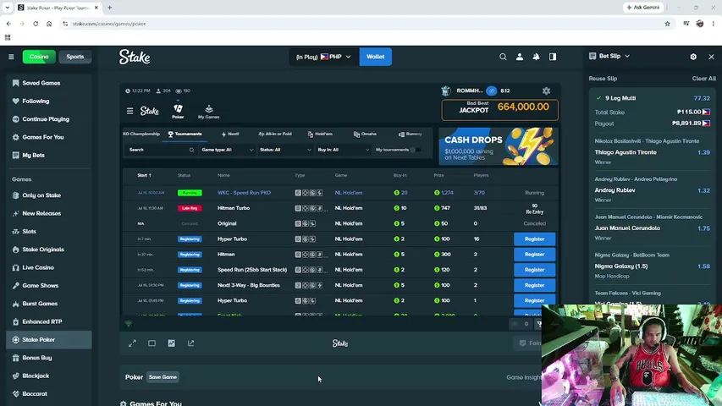Toggle the My tournaments switch
Viewport: 722px width, 406px height.
pyautogui.click(x=415, y=150)
